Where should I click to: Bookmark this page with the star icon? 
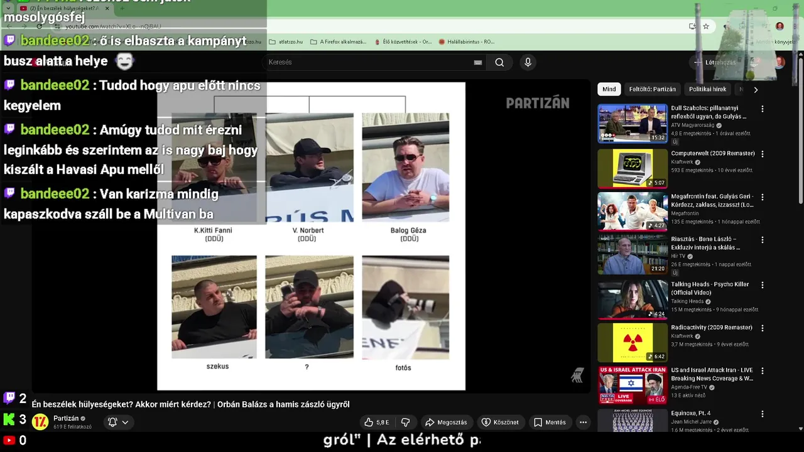click(x=706, y=26)
